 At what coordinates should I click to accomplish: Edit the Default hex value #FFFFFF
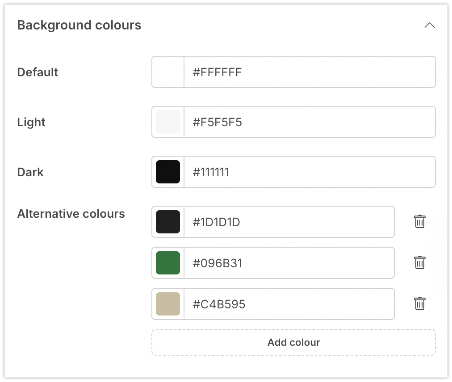tap(309, 72)
